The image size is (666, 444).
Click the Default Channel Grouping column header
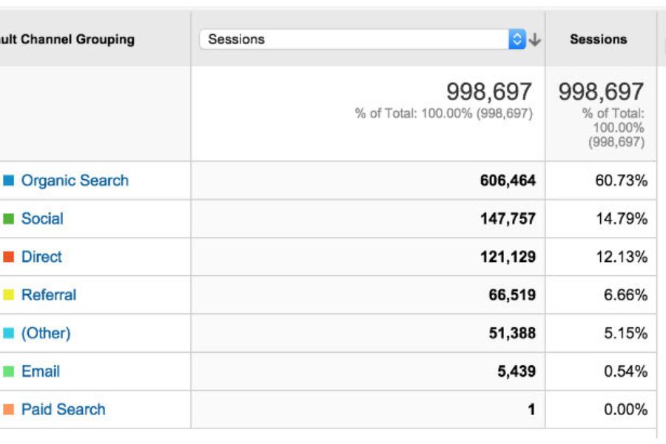pos(68,39)
